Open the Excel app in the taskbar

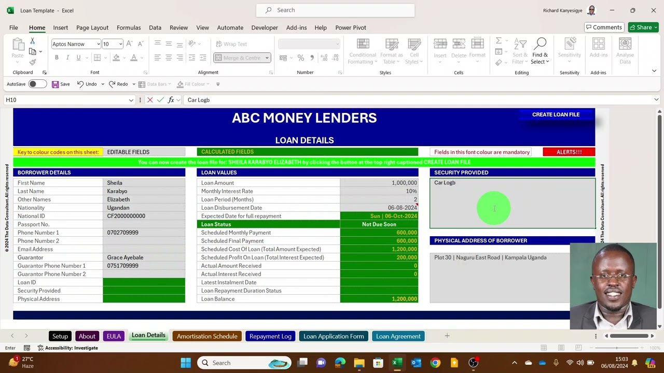click(x=397, y=363)
